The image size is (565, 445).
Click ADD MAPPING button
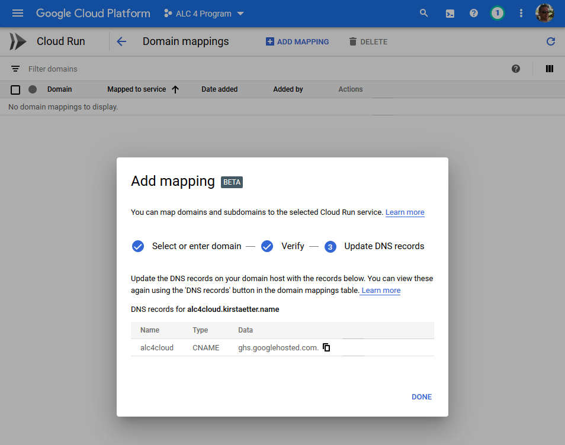click(297, 42)
